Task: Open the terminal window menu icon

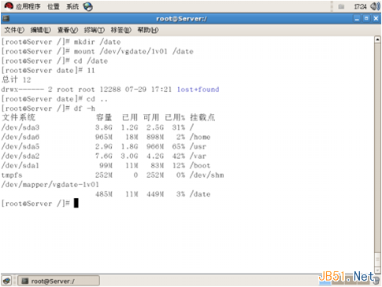Action: coord(6,19)
